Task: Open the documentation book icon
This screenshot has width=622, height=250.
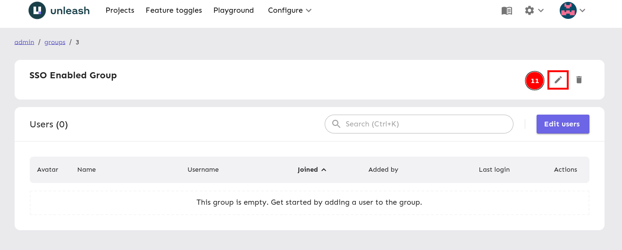Action: coord(506,10)
